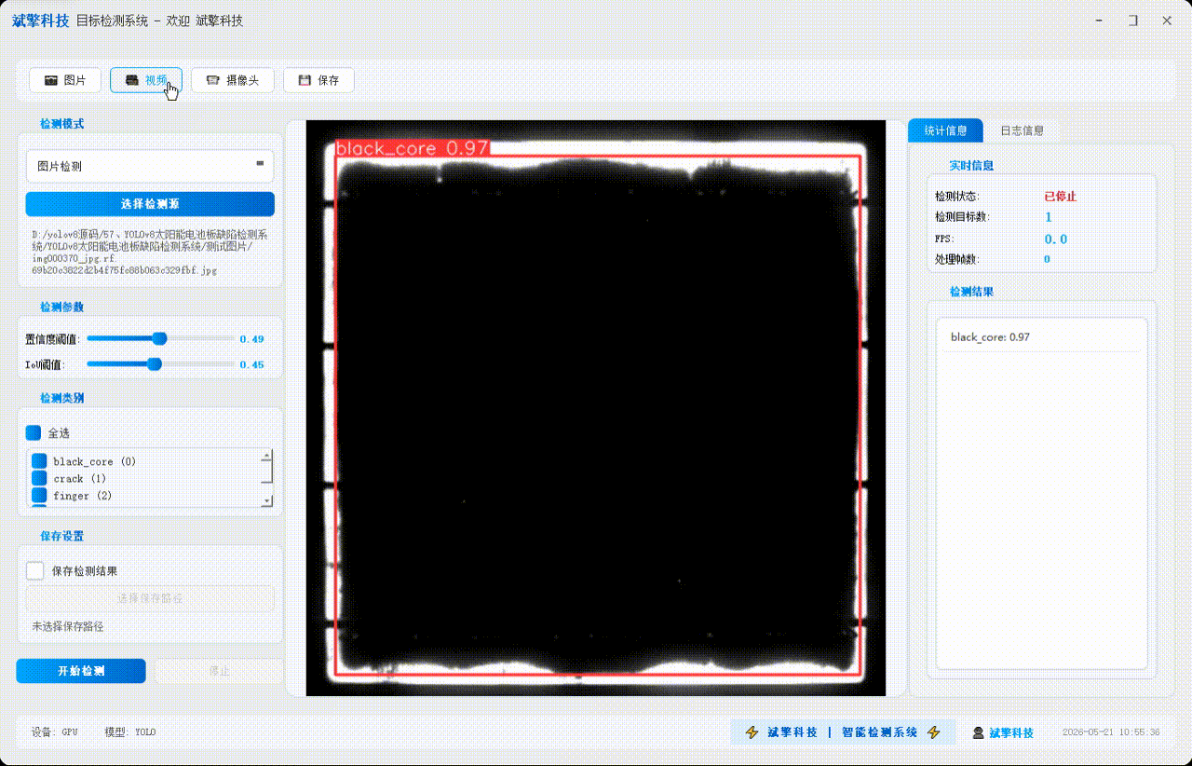The width and height of the screenshot is (1192, 766).
Task: Select the black_core: 0.97 result row
Action: click(x=1041, y=337)
